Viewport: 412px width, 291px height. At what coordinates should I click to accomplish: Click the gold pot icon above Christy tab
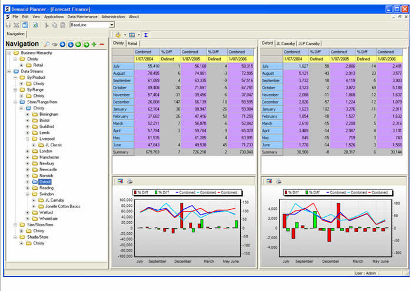(x=118, y=35)
